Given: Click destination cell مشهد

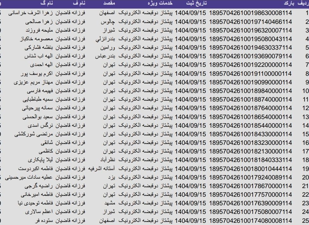Looking at the screenshot, I should pyautogui.click(x=111, y=203).
